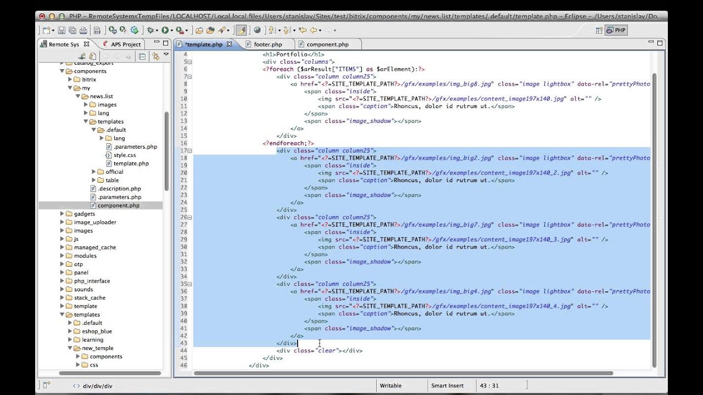The image size is (703, 395).
Task: Minimize the editor area
Action: tap(650, 42)
